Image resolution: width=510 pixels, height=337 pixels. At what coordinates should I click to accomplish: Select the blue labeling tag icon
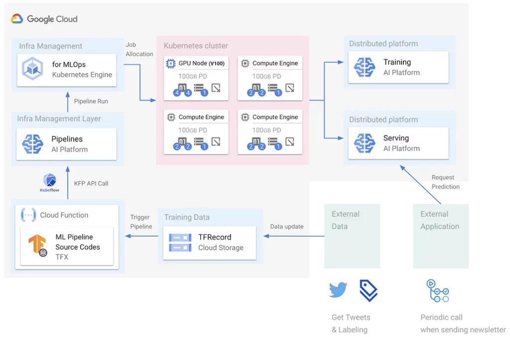pyautogui.click(x=368, y=290)
